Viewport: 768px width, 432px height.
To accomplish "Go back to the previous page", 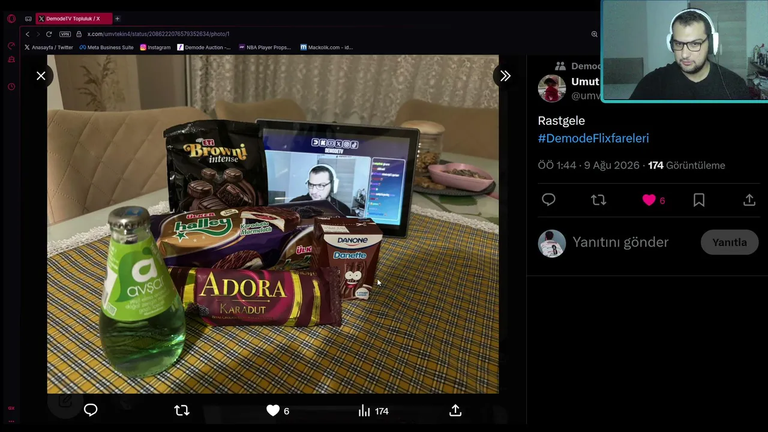I will [x=27, y=34].
